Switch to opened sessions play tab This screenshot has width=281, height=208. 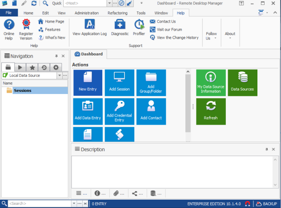tap(20, 67)
